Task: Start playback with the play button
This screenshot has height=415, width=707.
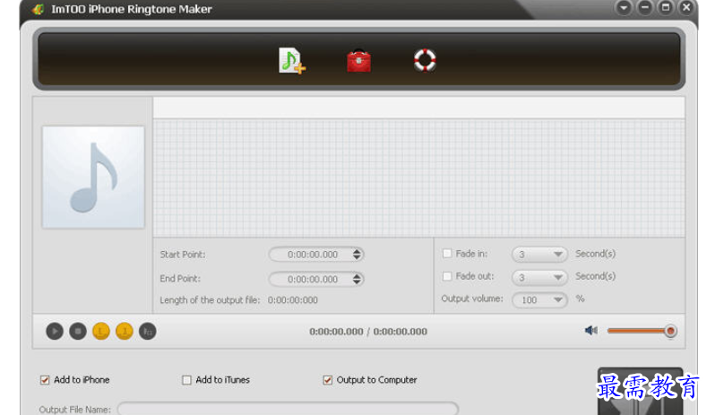Action: [x=55, y=332]
